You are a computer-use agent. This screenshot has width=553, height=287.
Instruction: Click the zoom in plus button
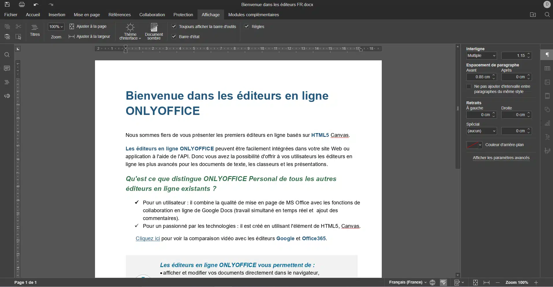pos(536,283)
